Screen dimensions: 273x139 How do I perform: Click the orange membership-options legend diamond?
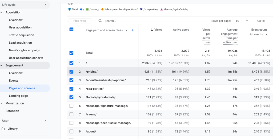[x=102, y=10]
